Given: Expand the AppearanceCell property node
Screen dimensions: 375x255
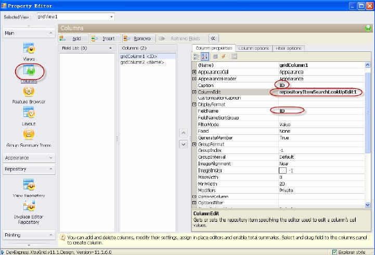Looking at the screenshot, I should [194, 72].
